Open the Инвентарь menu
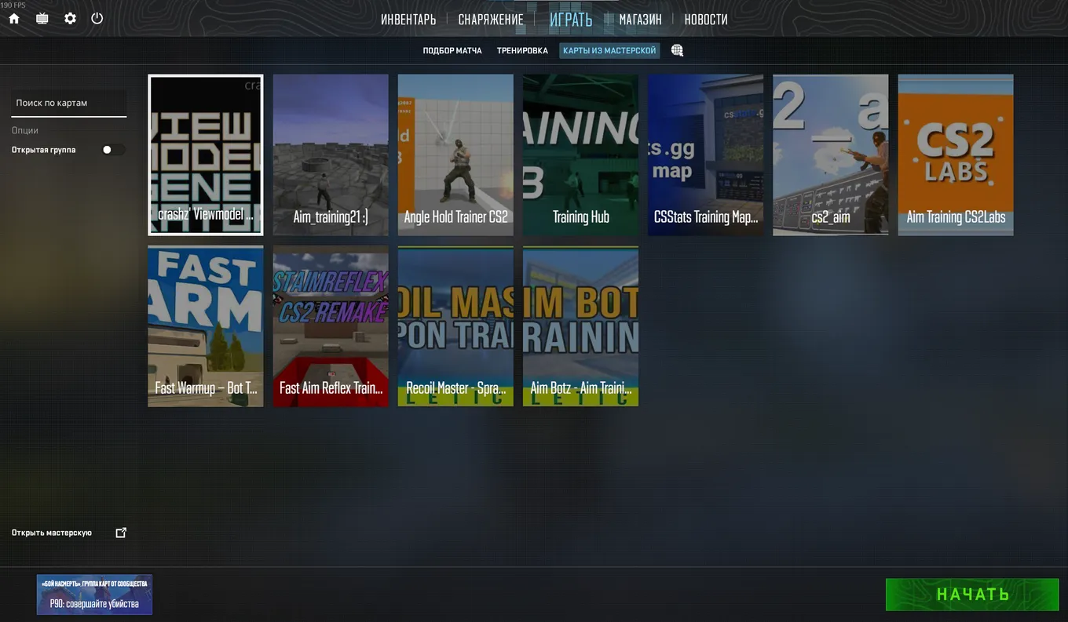 pos(408,20)
